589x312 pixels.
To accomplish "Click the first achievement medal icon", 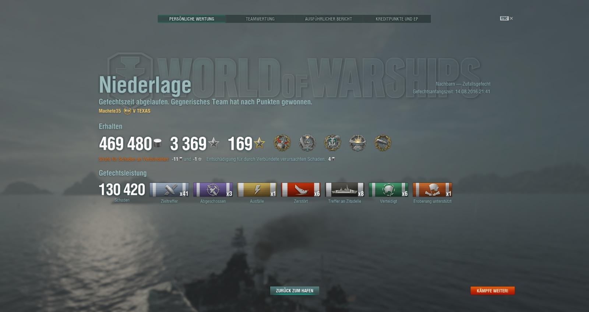I will click(x=282, y=143).
